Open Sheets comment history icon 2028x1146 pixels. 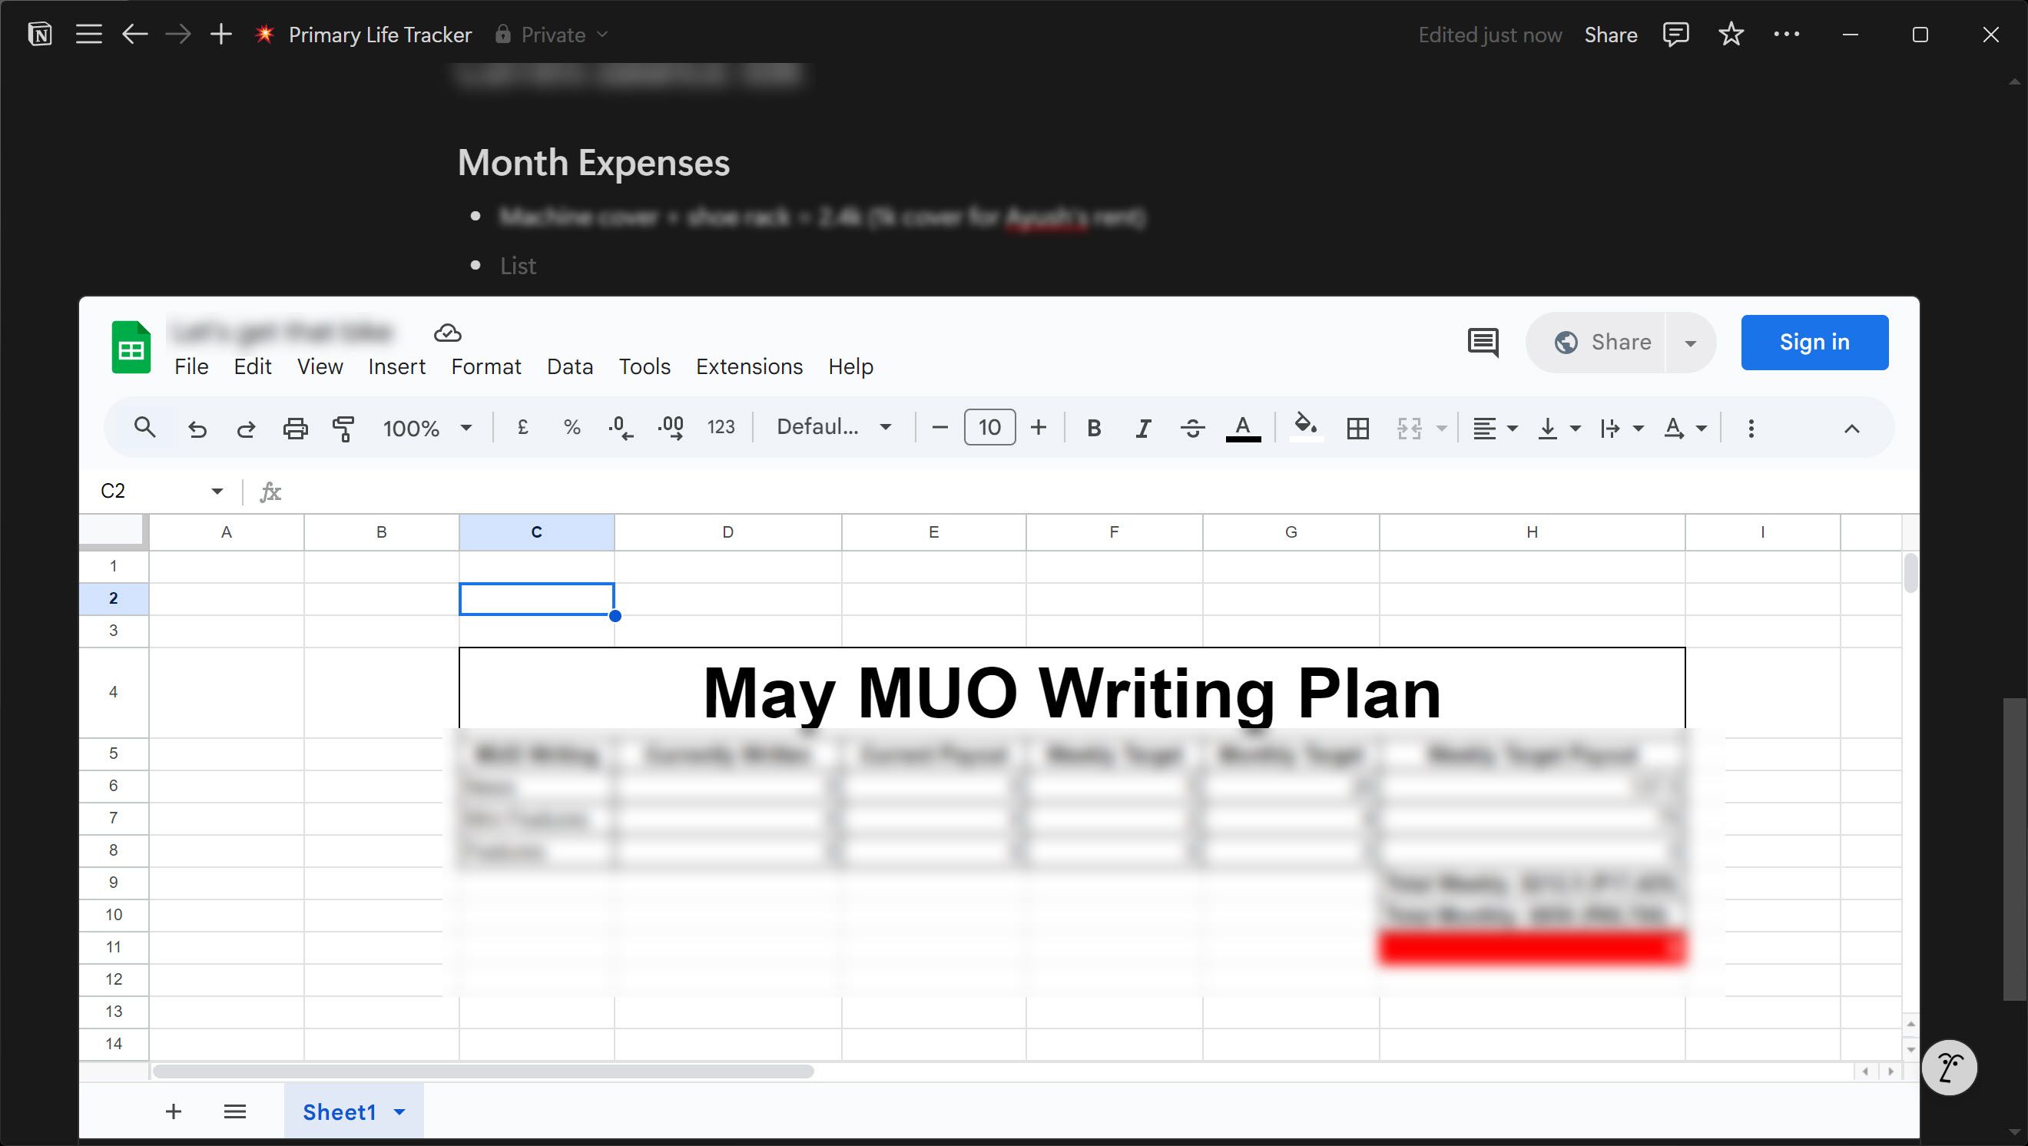point(1483,343)
